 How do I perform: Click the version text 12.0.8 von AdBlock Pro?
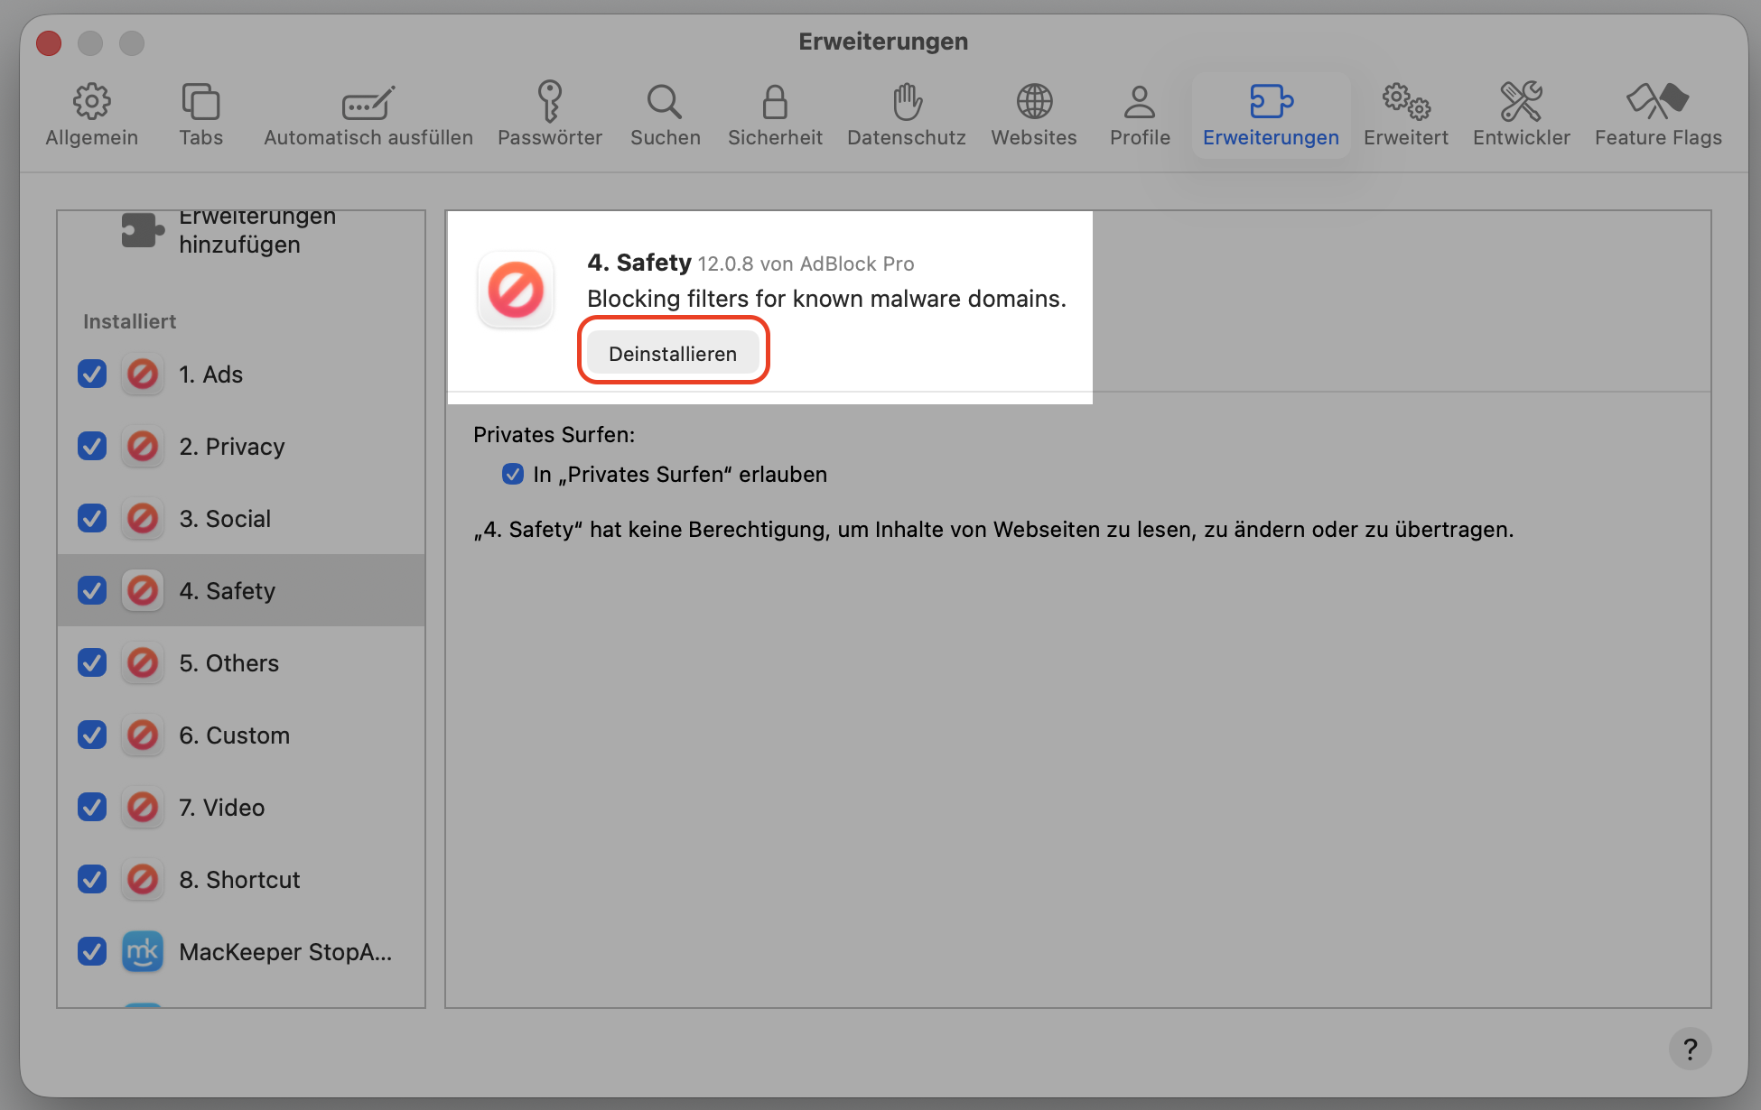click(806, 264)
